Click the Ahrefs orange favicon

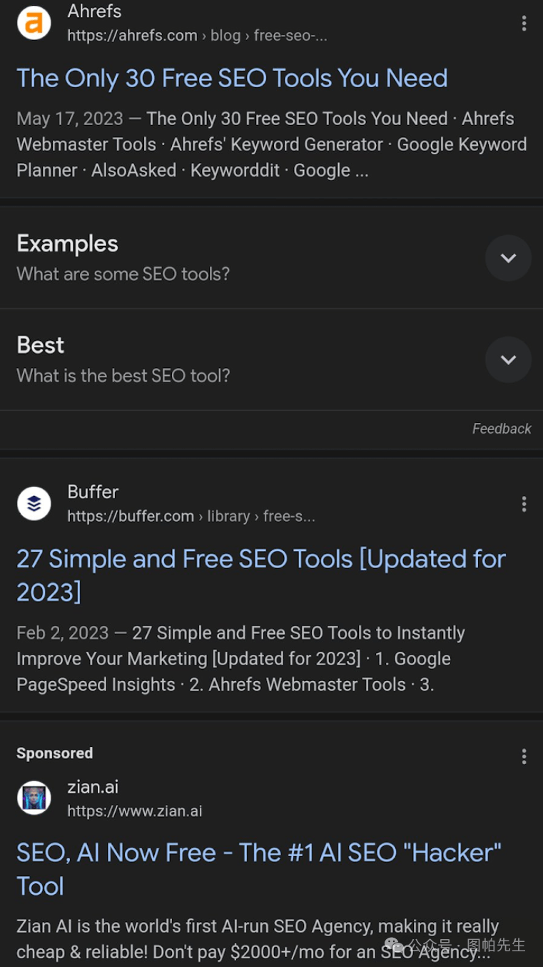coord(34,23)
